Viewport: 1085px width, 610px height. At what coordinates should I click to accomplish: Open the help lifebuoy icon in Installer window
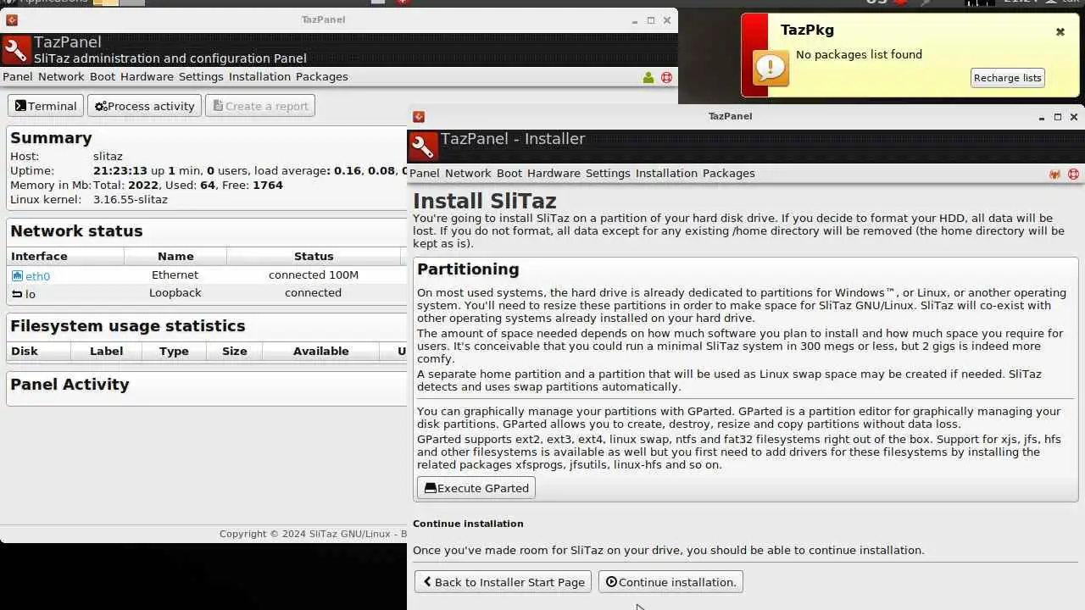[1073, 174]
